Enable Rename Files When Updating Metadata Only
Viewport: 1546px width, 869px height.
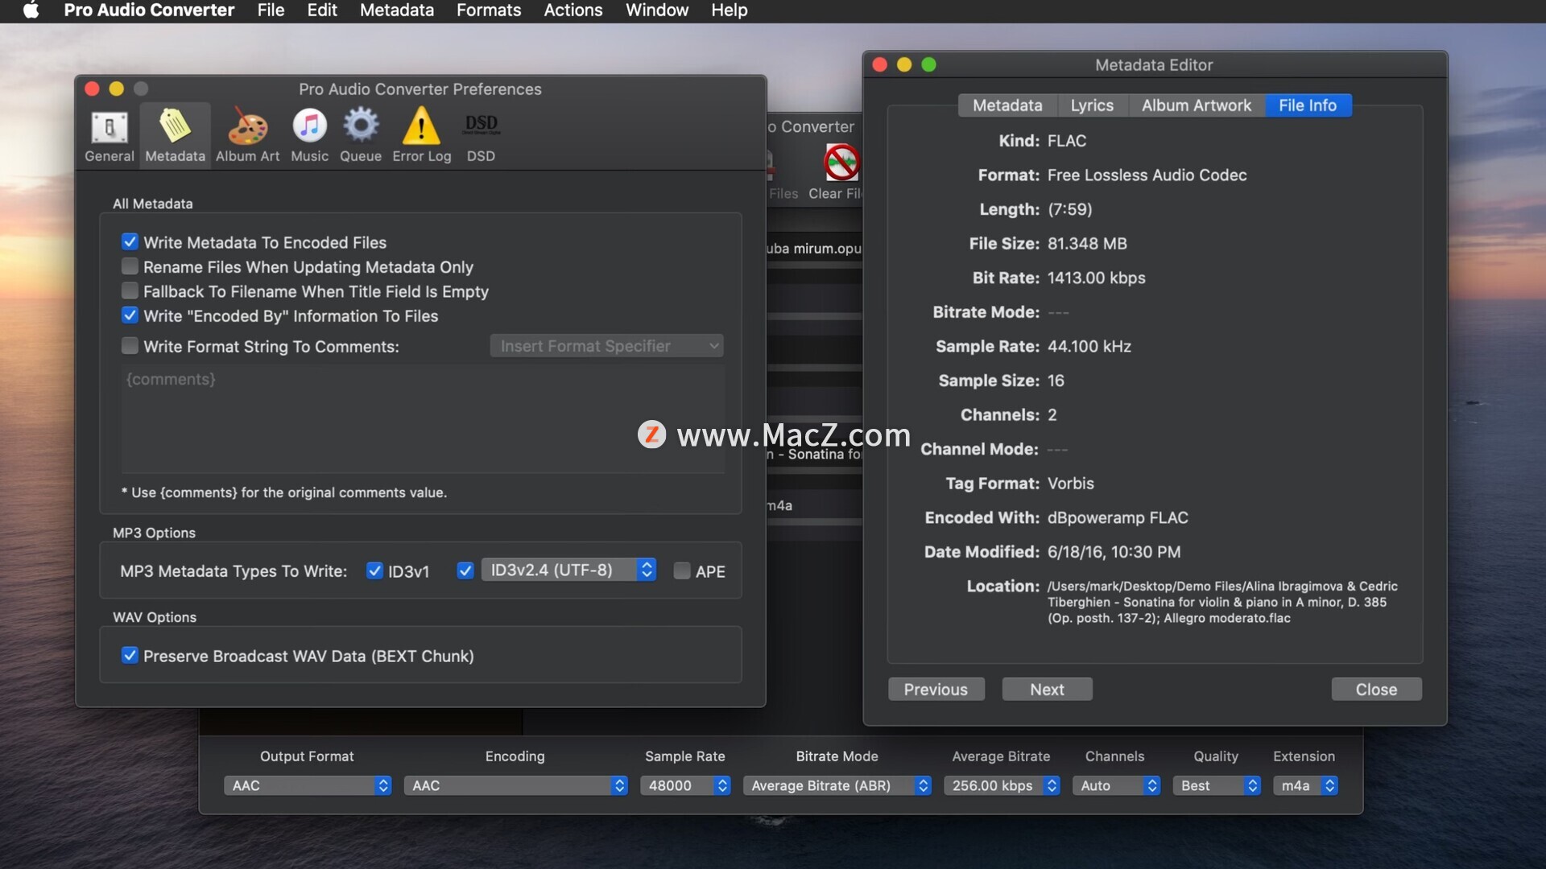coord(130,266)
